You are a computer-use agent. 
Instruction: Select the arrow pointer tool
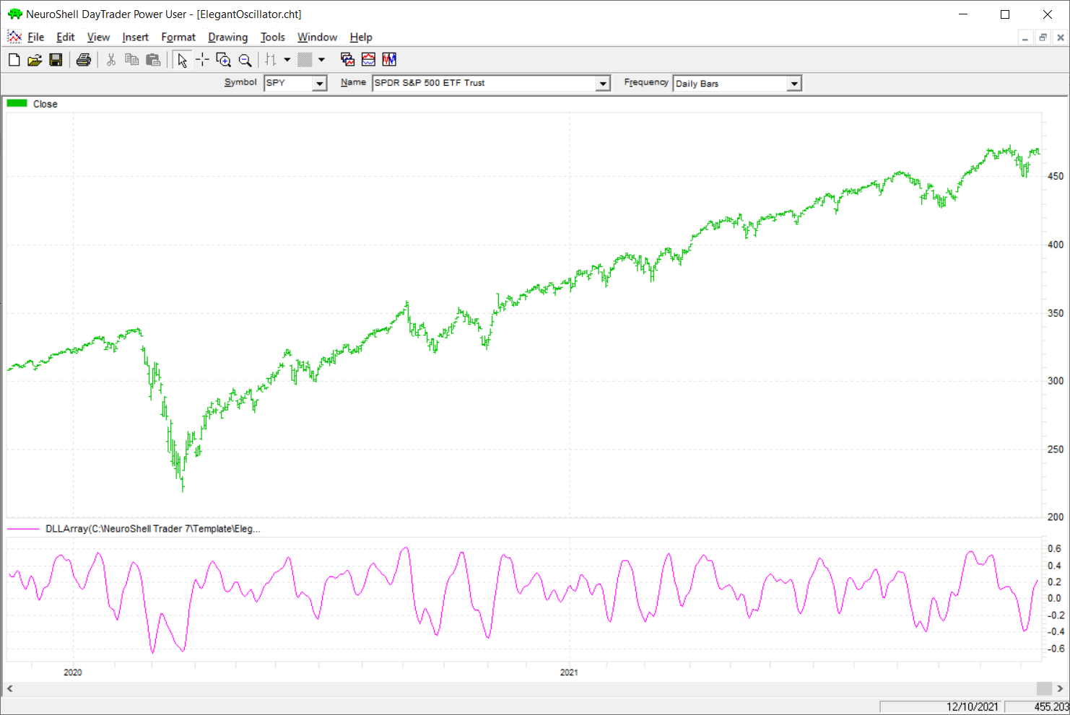click(x=182, y=60)
